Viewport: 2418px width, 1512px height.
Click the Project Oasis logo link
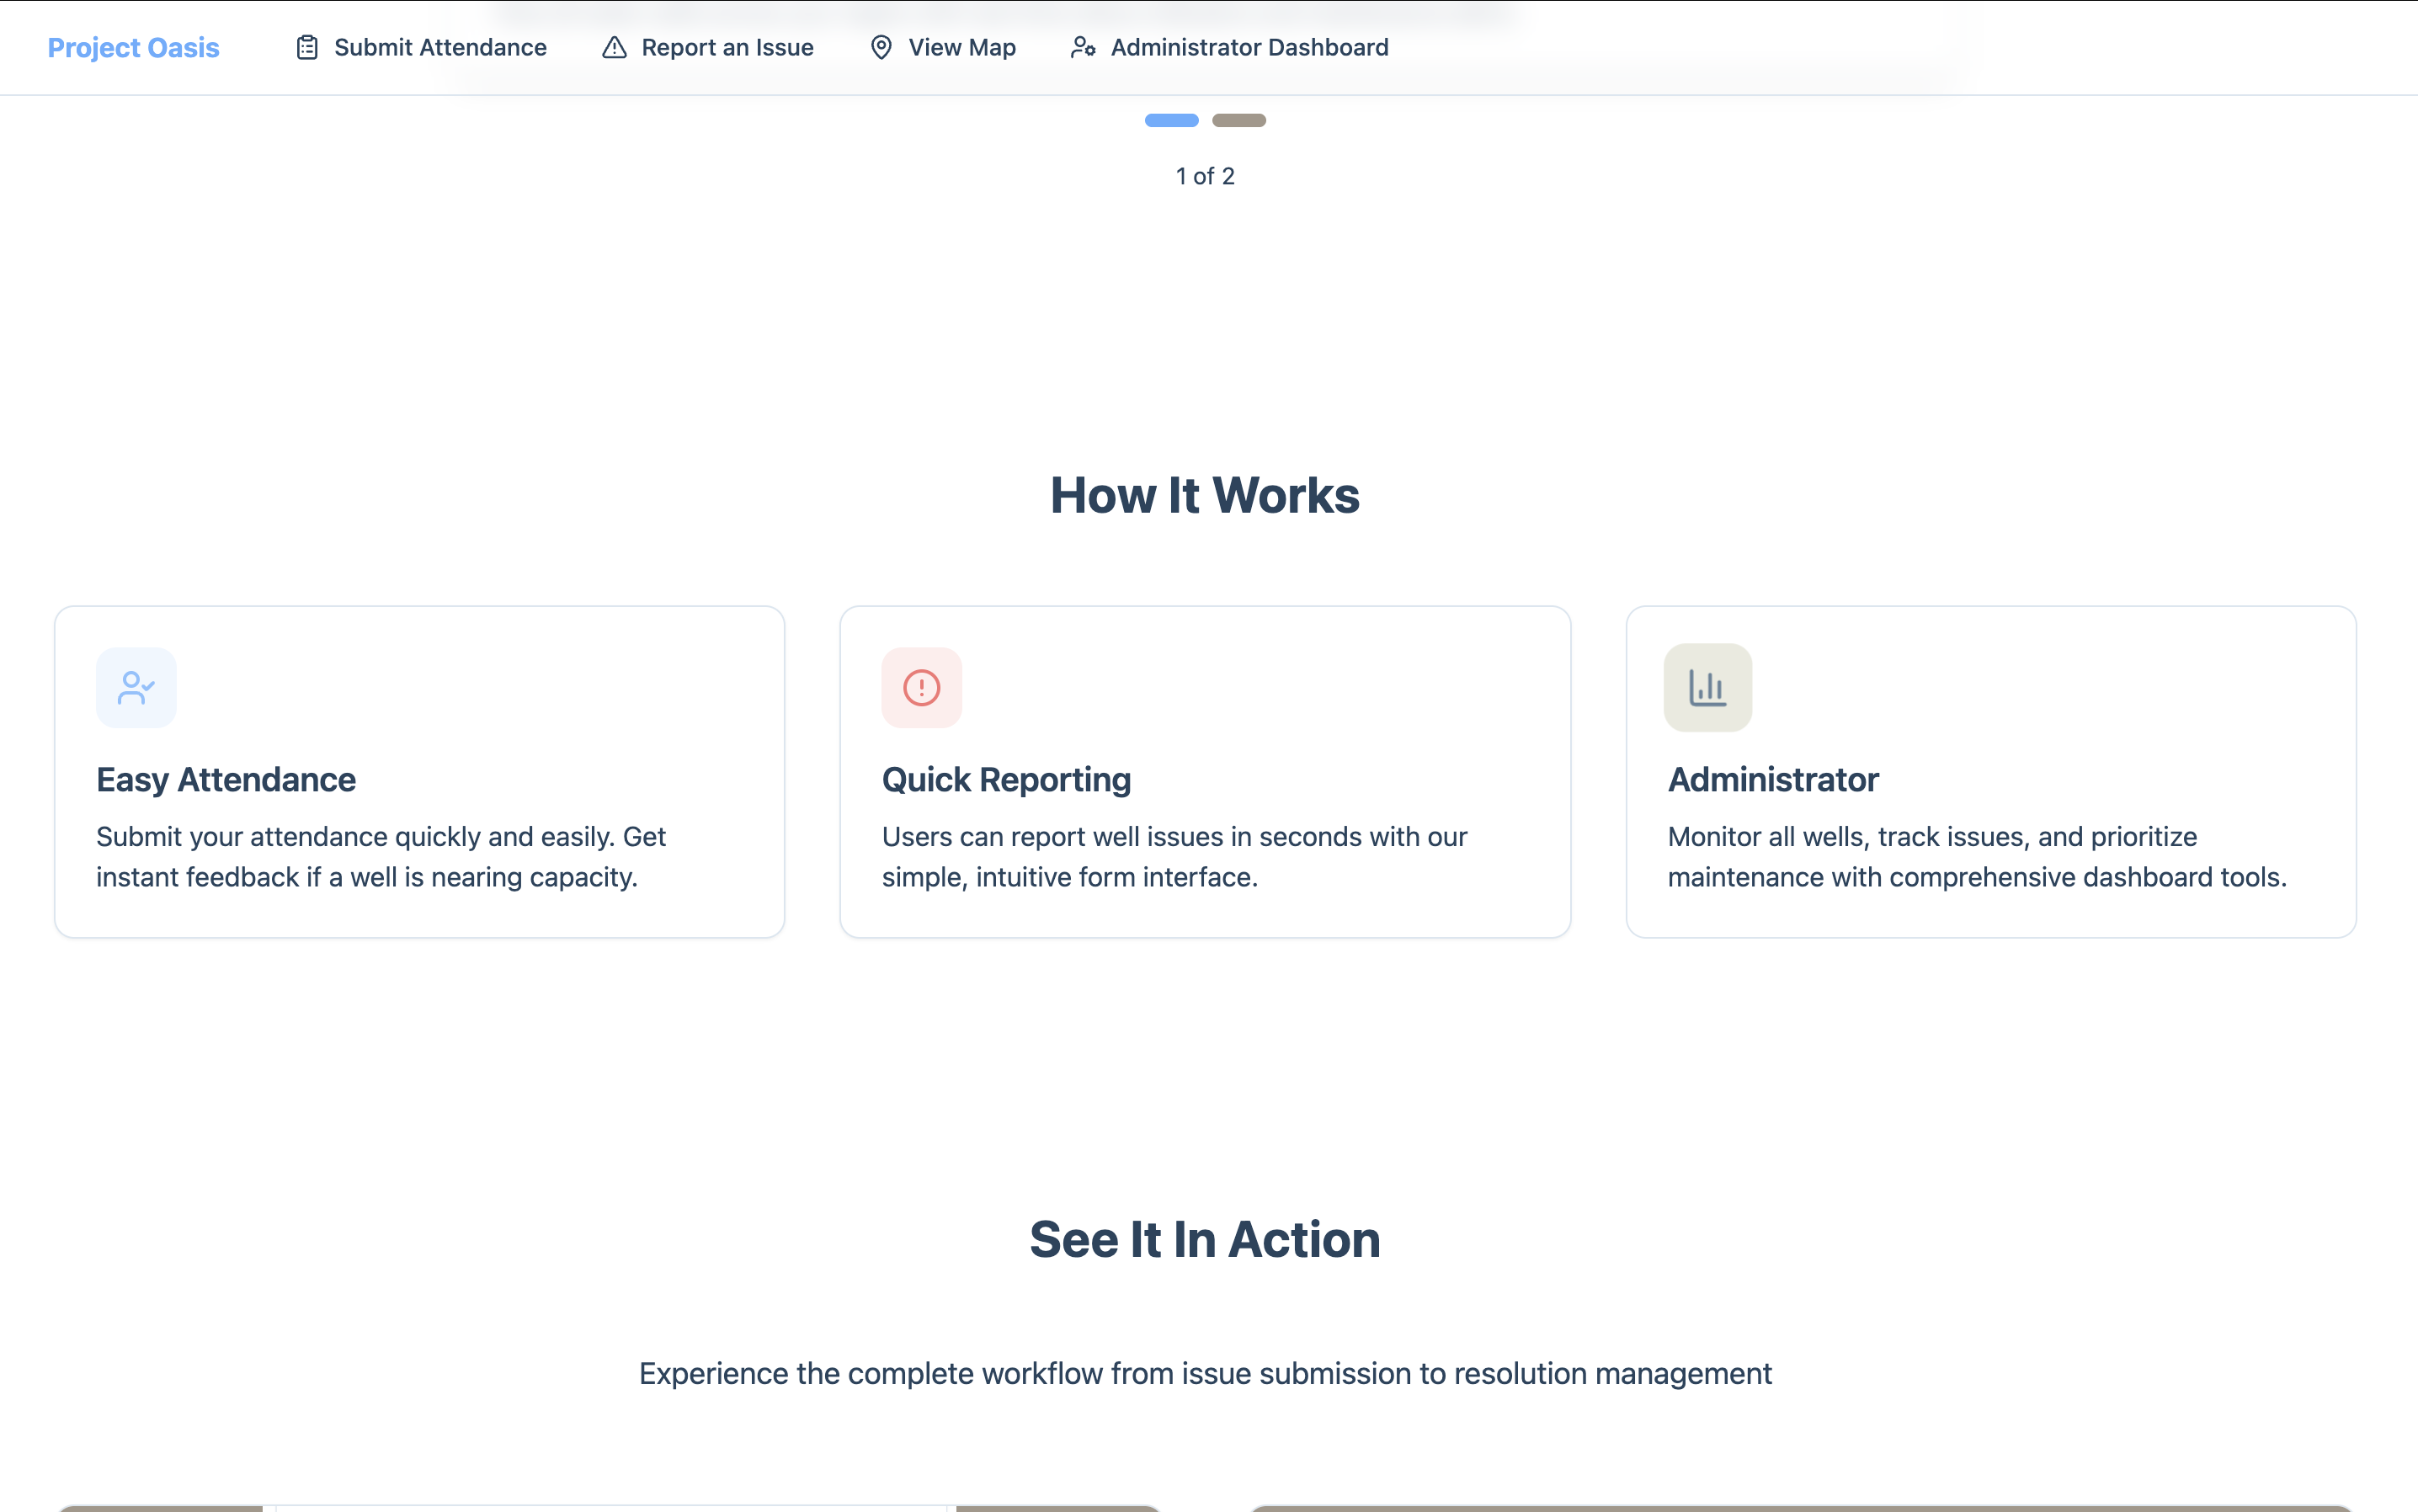coord(133,47)
